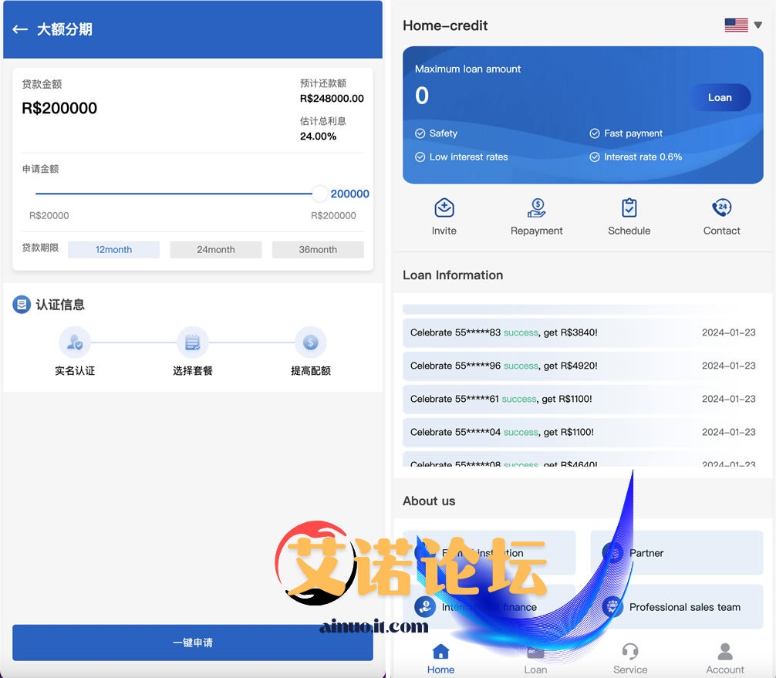Screen dimensions: 776x678
Task: Switch to the Home tab
Action: (x=440, y=659)
